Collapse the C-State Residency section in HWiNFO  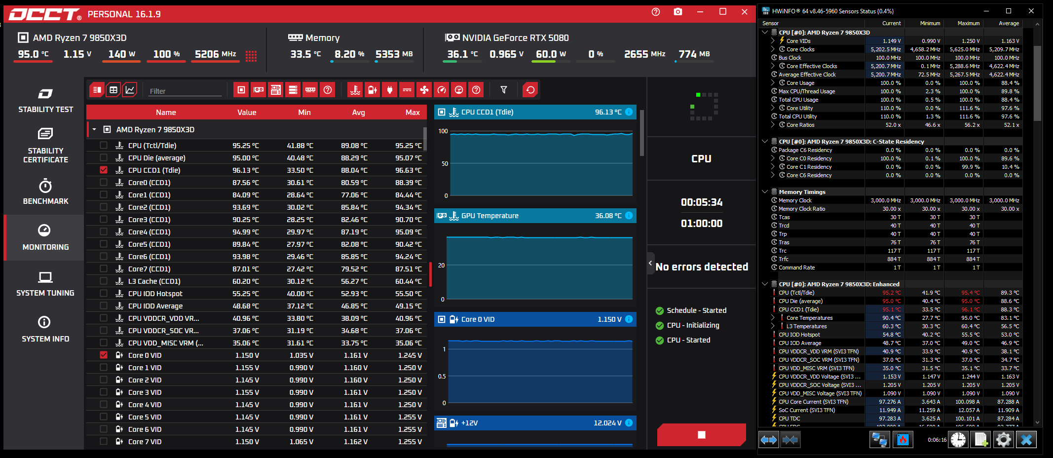coord(765,142)
